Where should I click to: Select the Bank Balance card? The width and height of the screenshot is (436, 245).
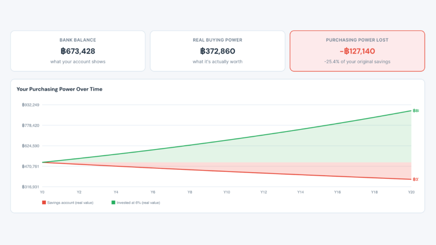[78, 51]
